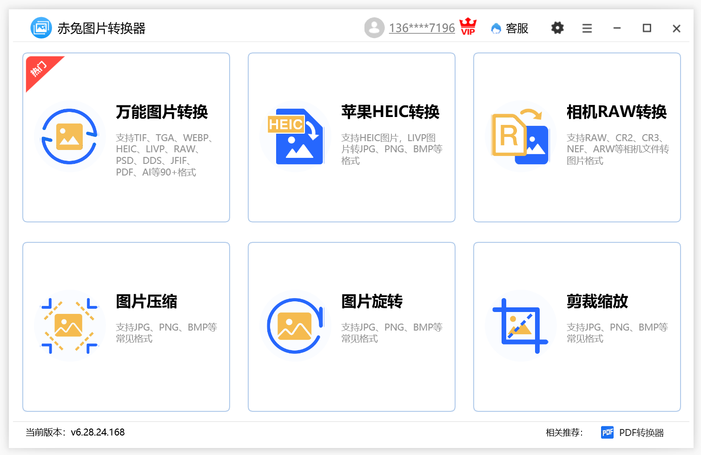Image resolution: width=701 pixels, height=455 pixels.
Task: Click the 支持TIF、TGA、WEBP format description
Action: coord(165,155)
